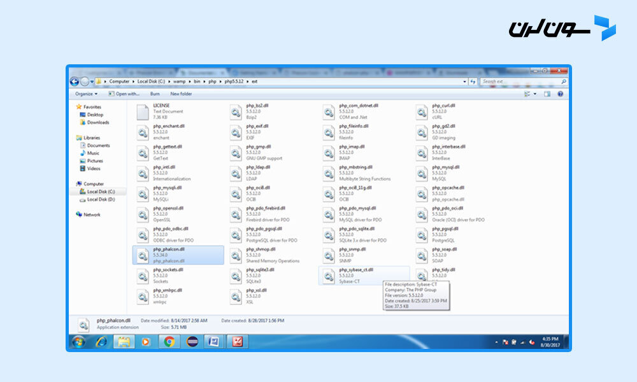Click the Local Disk (C:) breadcrumb

151,81
